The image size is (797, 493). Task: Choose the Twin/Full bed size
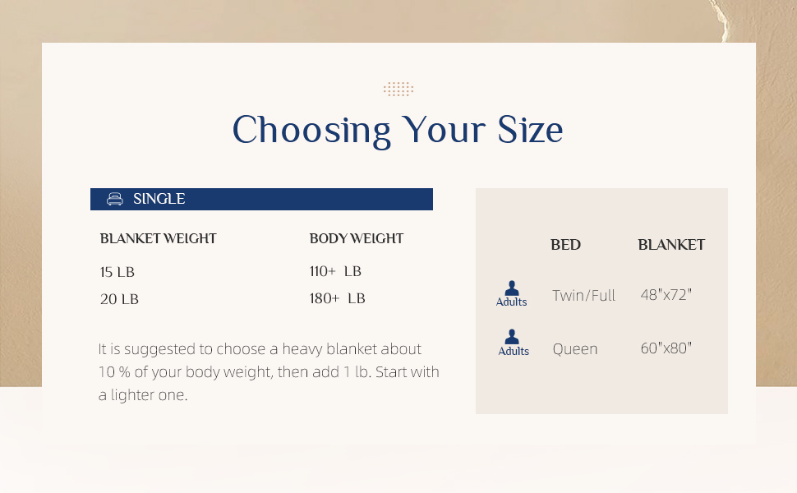click(583, 295)
